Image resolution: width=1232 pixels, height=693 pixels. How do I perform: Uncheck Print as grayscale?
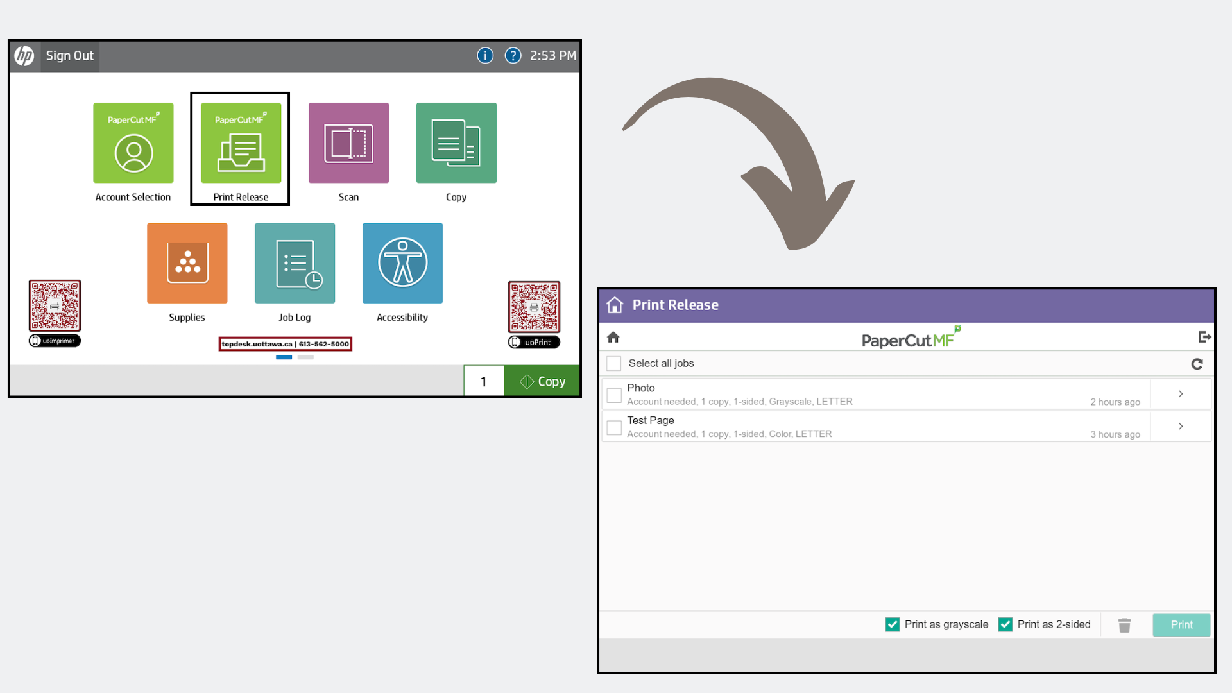tap(892, 624)
